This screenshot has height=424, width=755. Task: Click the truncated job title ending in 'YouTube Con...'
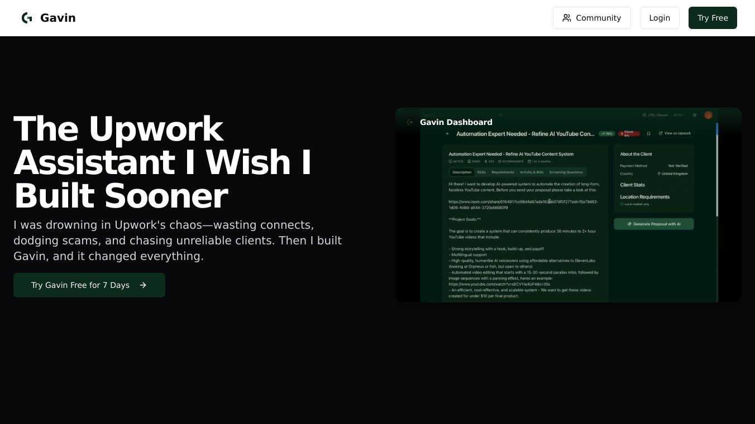pyautogui.click(x=525, y=134)
